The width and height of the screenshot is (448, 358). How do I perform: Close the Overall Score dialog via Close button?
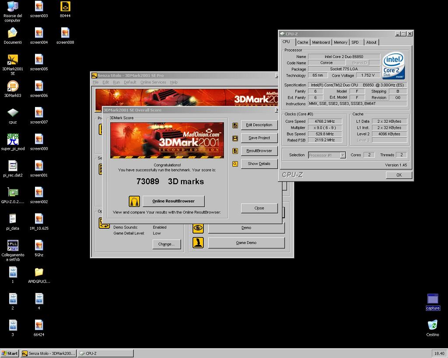click(x=259, y=208)
